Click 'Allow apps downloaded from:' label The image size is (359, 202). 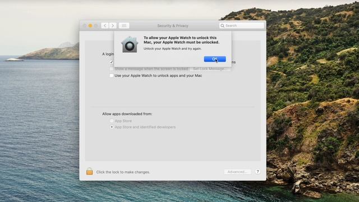[x=127, y=114]
